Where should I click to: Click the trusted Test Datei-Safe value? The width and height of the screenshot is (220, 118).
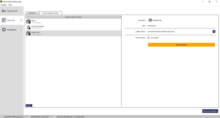coord(157,20)
